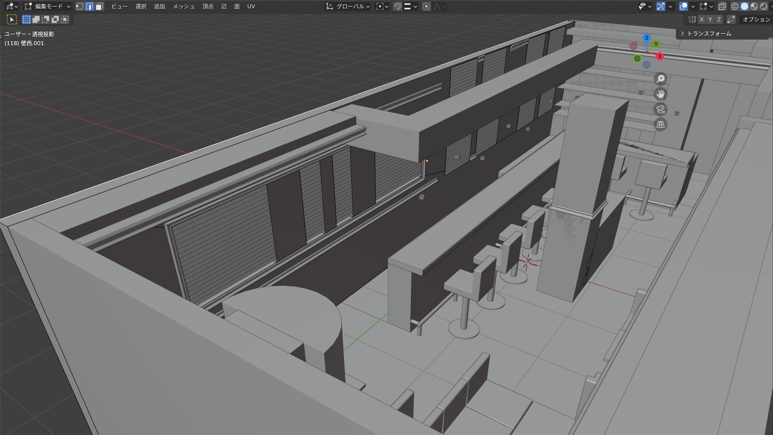Click the Y axis on navigation gizmo

click(x=656, y=44)
